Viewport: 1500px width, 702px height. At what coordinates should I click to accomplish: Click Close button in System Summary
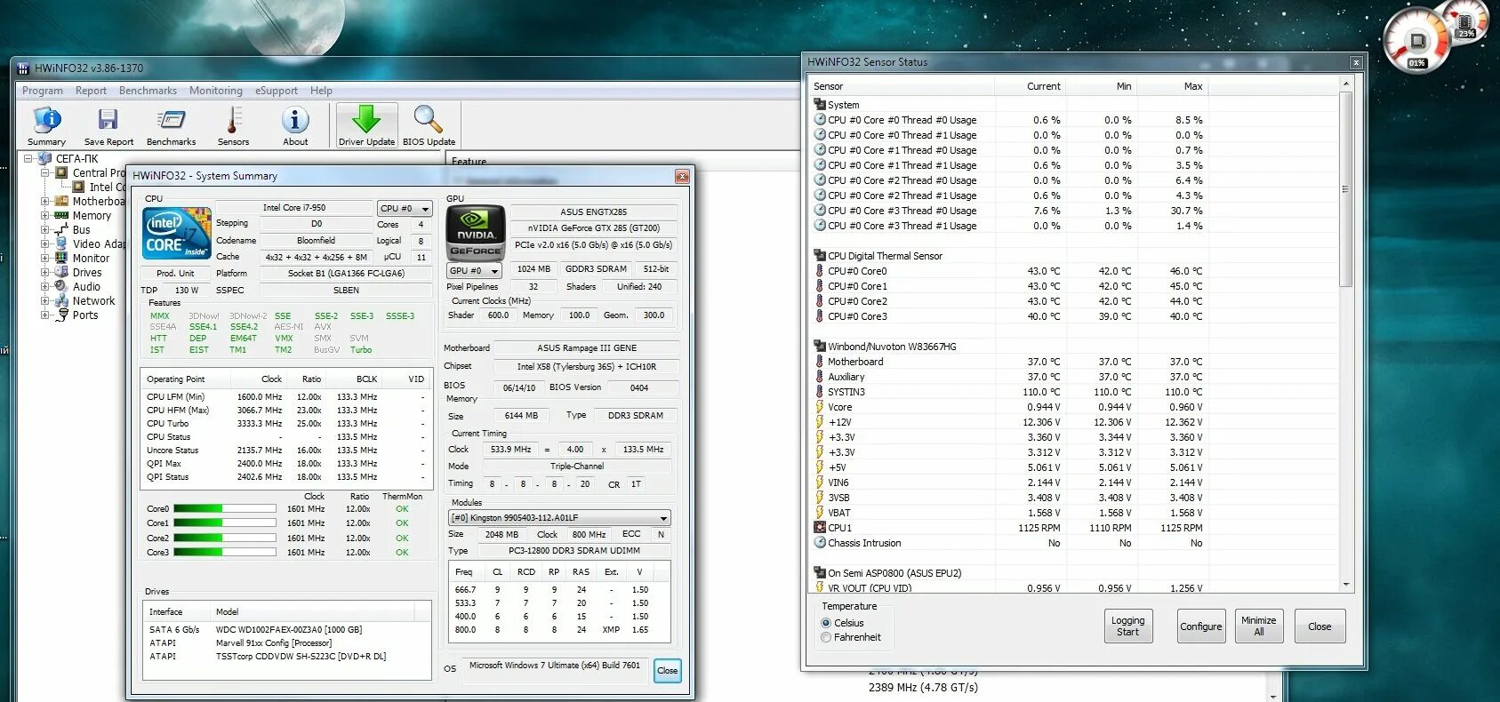[668, 671]
